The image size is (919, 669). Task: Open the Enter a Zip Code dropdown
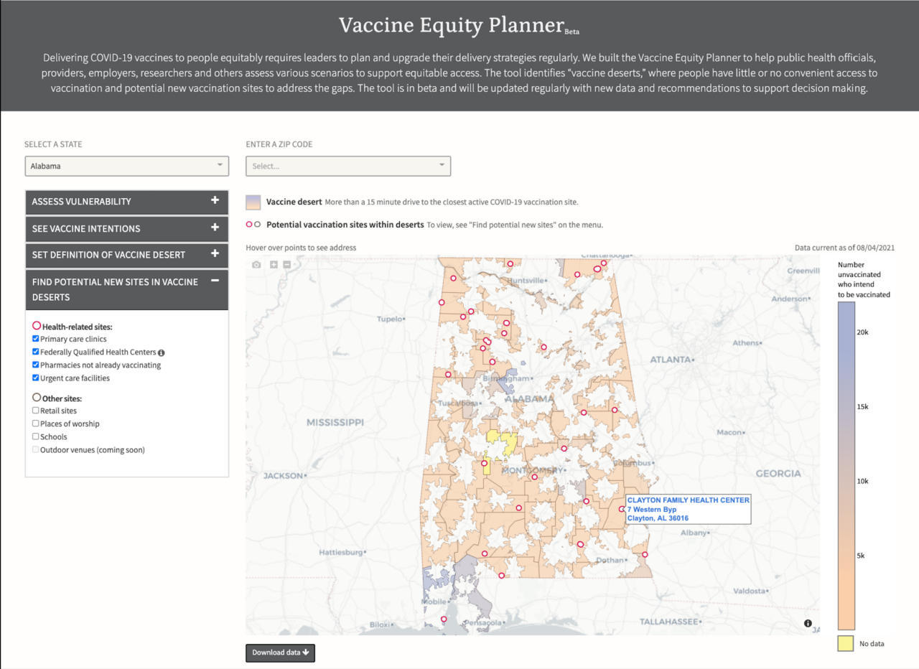coord(348,166)
